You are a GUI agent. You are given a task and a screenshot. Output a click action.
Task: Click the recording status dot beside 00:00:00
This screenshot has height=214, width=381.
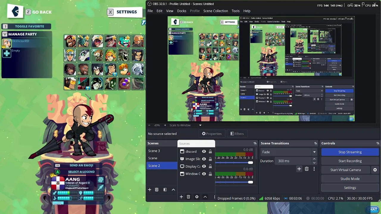(308, 198)
